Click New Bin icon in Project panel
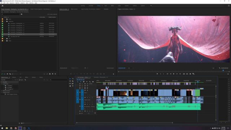The image size is (231, 130). (x=50, y=74)
